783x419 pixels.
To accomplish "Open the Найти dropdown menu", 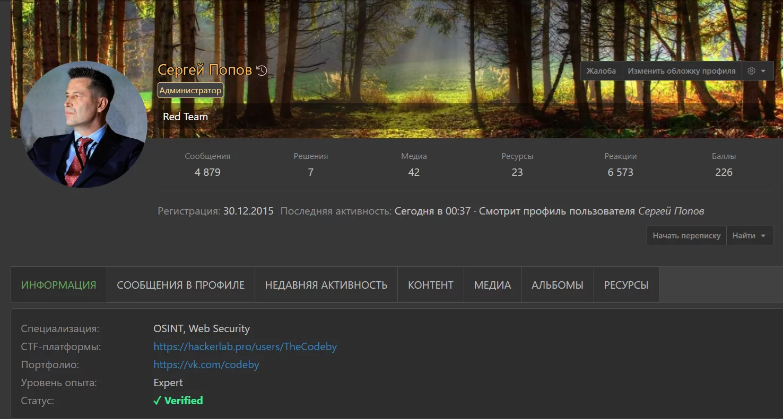I will point(750,235).
